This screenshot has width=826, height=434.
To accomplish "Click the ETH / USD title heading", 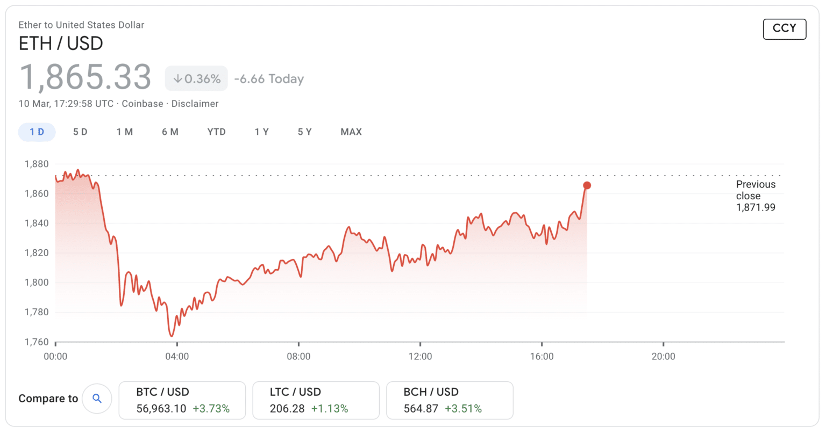I will point(61,43).
